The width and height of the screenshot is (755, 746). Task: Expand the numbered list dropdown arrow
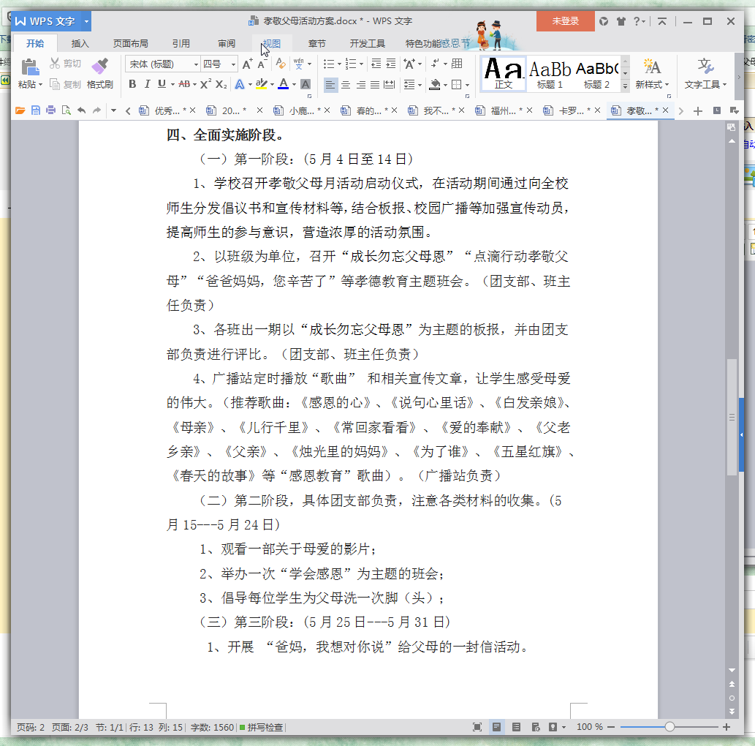[362, 64]
